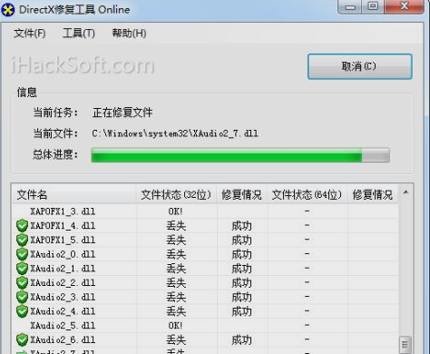Sort by 文件状态(32位) column header
Image resolution: width=430 pixels, height=354 pixels.
click(x=176, y=194)
